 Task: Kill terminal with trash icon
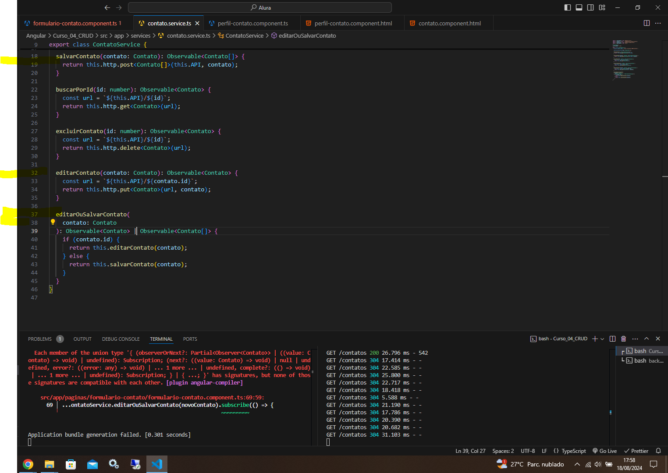click(623, 339)
